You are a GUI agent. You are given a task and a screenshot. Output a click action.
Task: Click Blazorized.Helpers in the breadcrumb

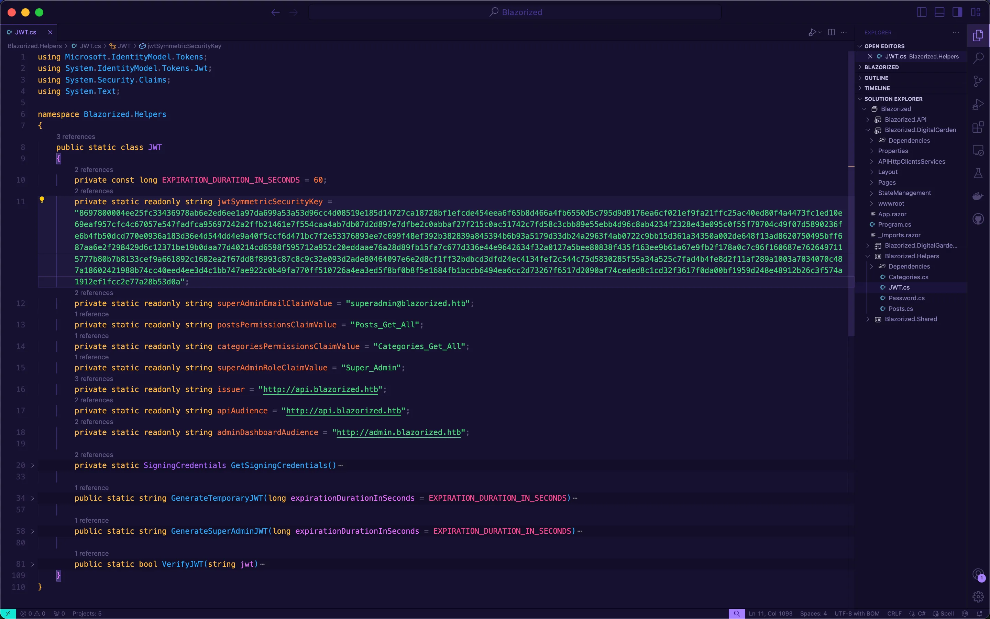pyautogui.click(x=35, y=46)
